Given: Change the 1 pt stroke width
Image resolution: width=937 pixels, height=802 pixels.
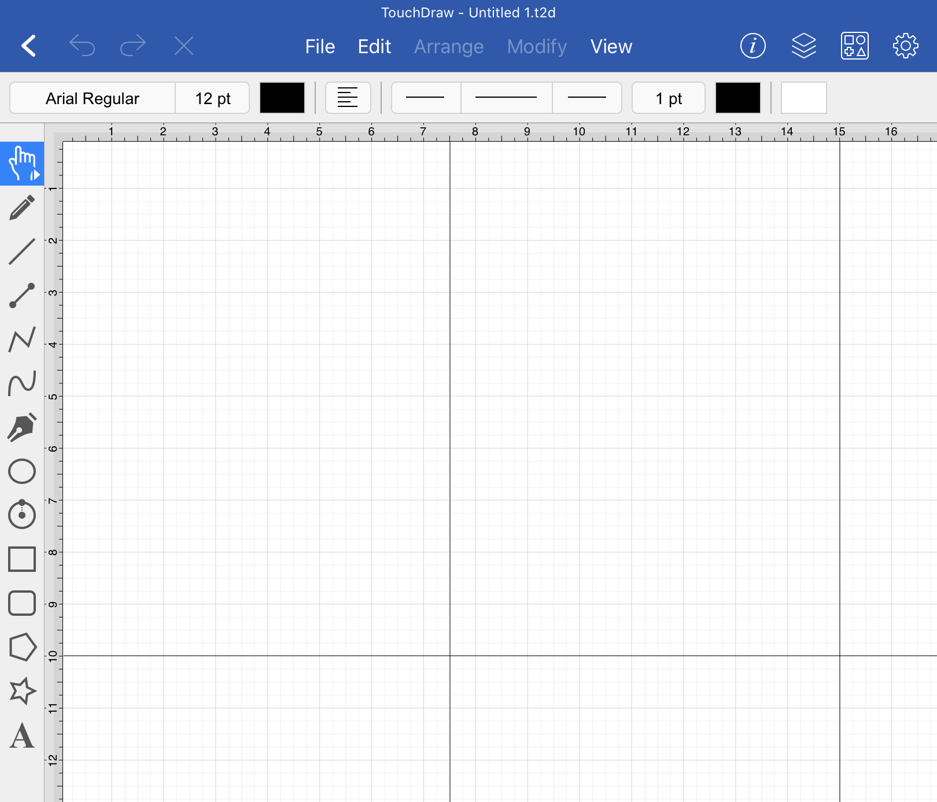Looking at the screenshot, I should coord(669,98).
